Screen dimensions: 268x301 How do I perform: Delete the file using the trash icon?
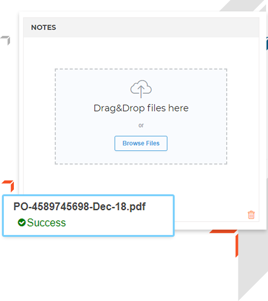251,215
